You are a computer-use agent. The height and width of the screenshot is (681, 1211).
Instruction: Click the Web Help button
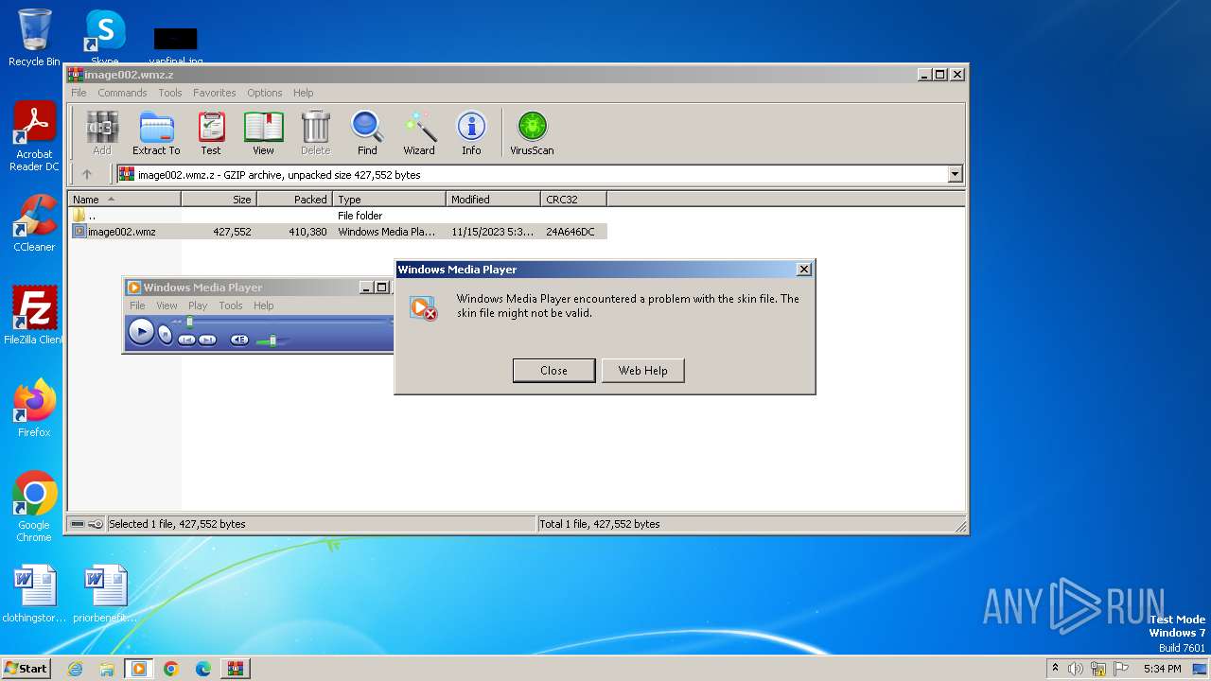642,371
